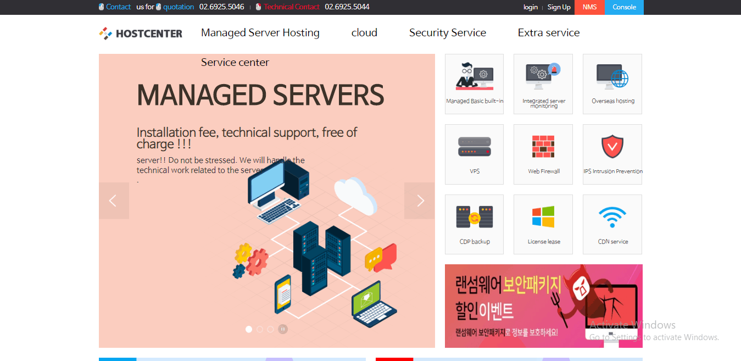The height and width of the screenshot is (361, 741).
Task: Click the 'Installation fee, technical support' text
Action: (247, 138)
